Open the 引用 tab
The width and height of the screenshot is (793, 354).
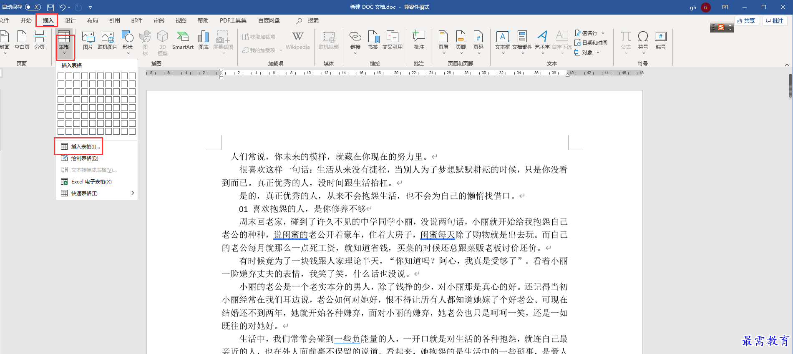(115, 20)
